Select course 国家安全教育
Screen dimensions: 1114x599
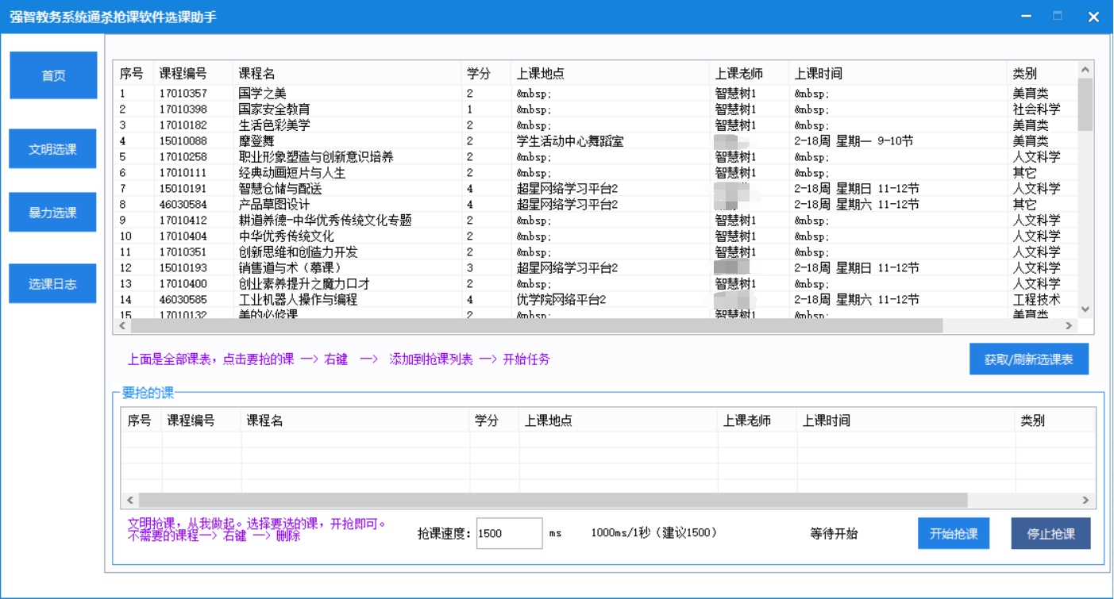click(x=274, y=109)
